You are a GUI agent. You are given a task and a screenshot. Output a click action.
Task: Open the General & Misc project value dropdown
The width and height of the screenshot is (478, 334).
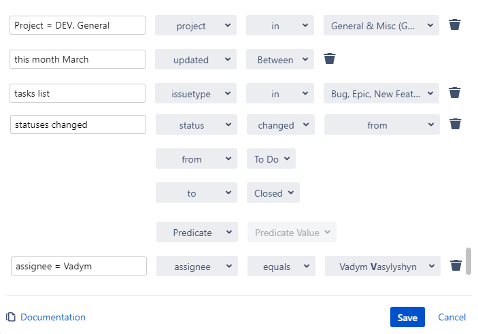[x=381, y=26]
